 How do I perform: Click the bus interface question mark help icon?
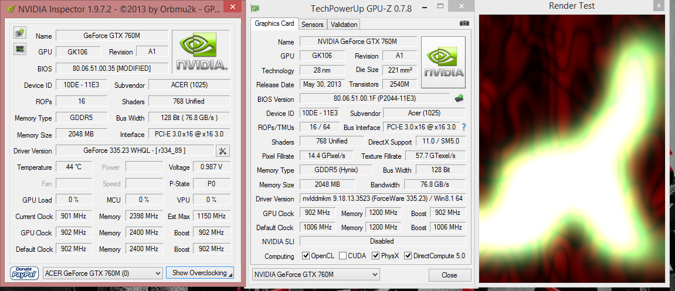[464, 127]
